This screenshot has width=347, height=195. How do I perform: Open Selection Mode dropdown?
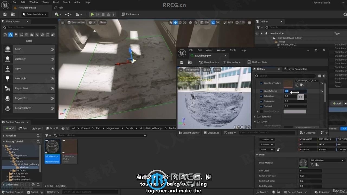click(34, 14)
